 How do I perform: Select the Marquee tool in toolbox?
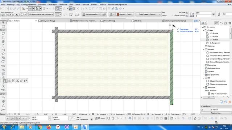(3, 26)
